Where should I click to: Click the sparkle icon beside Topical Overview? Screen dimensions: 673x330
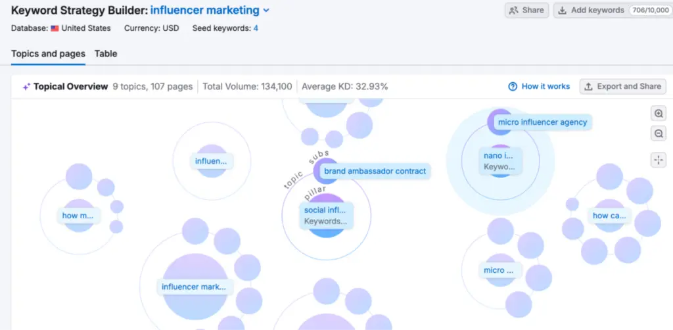26,87
